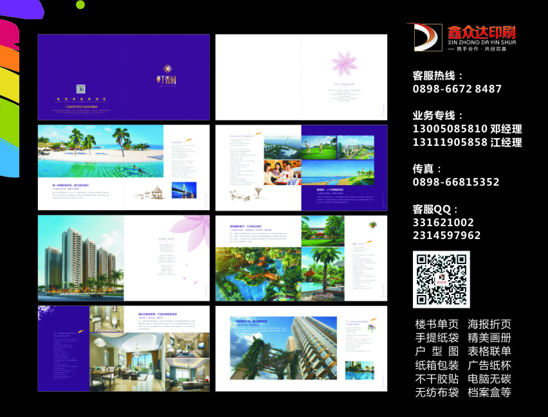This screenshot has width=548, height=417.
Task: Click the 精美画册 service label
Action: point(489,337)
